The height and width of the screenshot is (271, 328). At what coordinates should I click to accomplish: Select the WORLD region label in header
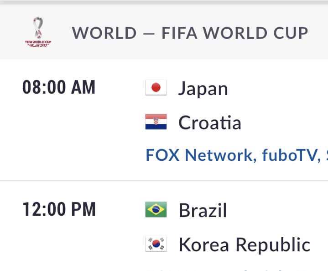104,33
